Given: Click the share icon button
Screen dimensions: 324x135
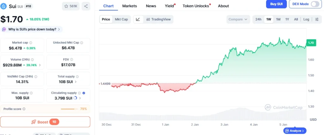Looking at the screenshot, I should click(86, 6).
